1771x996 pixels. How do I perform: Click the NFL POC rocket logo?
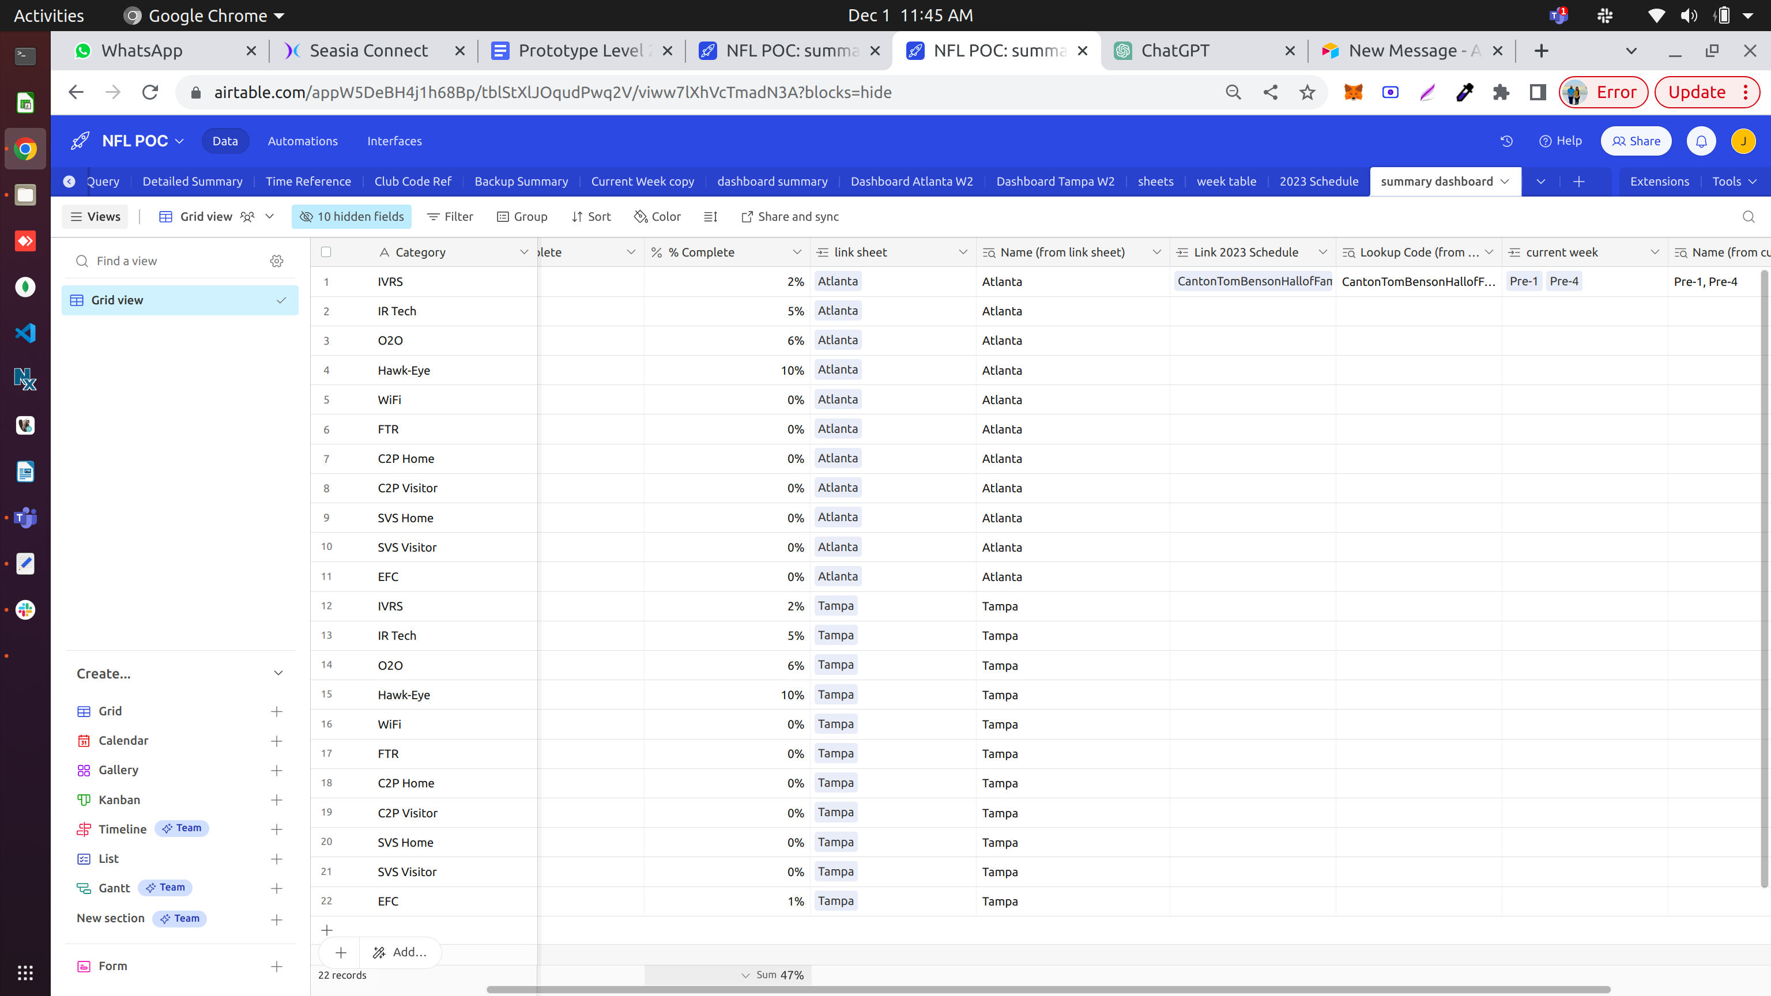click(x=81, y=141)
